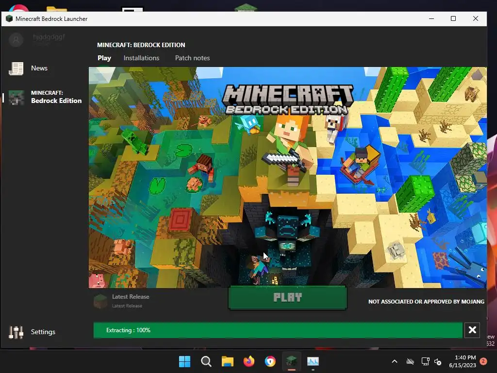Expand the system tray hidden icons chevron

(395, 361)
